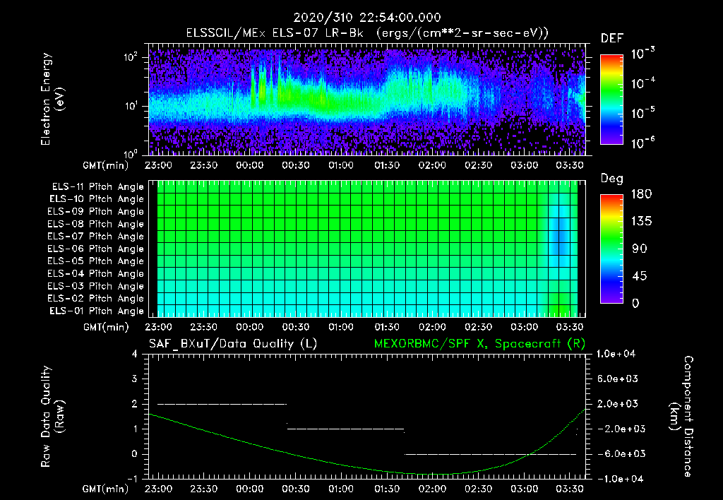Click the 135 tick on the Deg scale
The height and width of the screenshot is (500, 723).
(641, 222)
